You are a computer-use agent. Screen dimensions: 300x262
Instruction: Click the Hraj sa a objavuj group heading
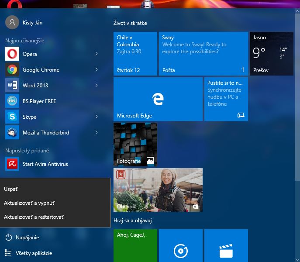133,221
